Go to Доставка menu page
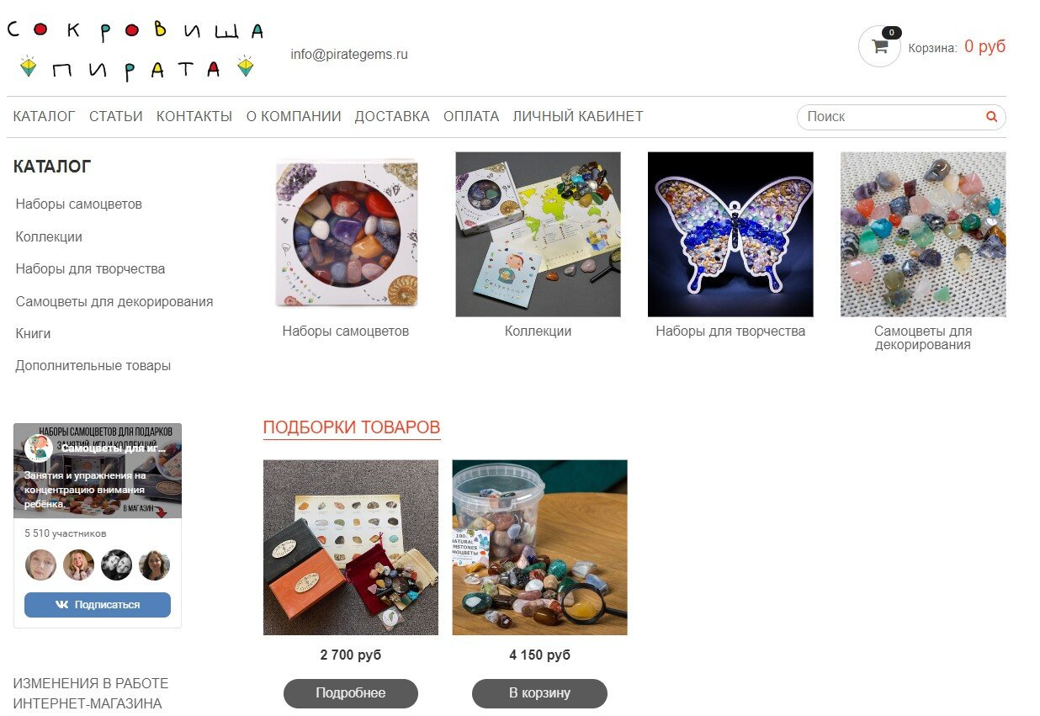This screenshot has height=716, width=1040. point(392,117)
